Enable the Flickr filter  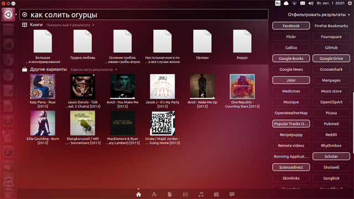[291, 36]
